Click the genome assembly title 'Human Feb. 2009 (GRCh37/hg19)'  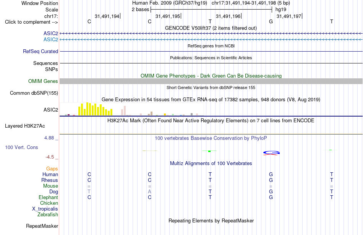(x=170, y=3)
